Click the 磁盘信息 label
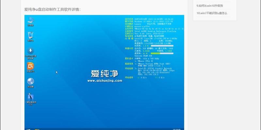This screenshot has width=261, height=130. tap(129, 64)
